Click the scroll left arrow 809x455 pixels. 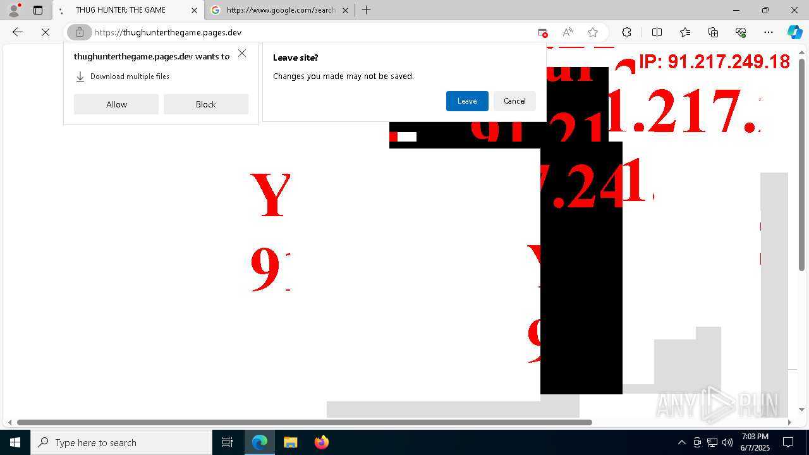pyautogui.click(x=9, y=422)
